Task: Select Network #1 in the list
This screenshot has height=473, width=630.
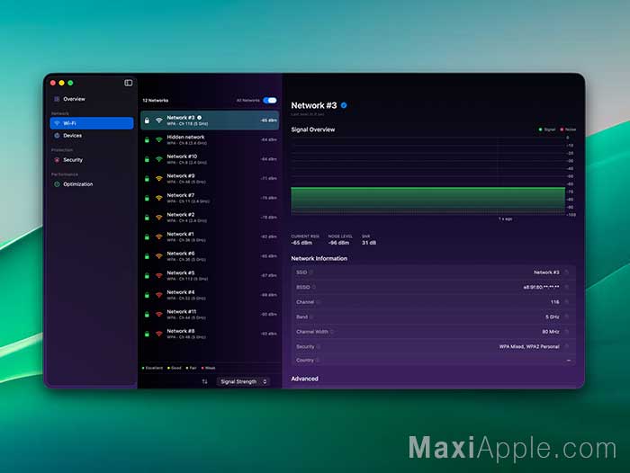Action: pyautogui.click(x=210, y=236)
